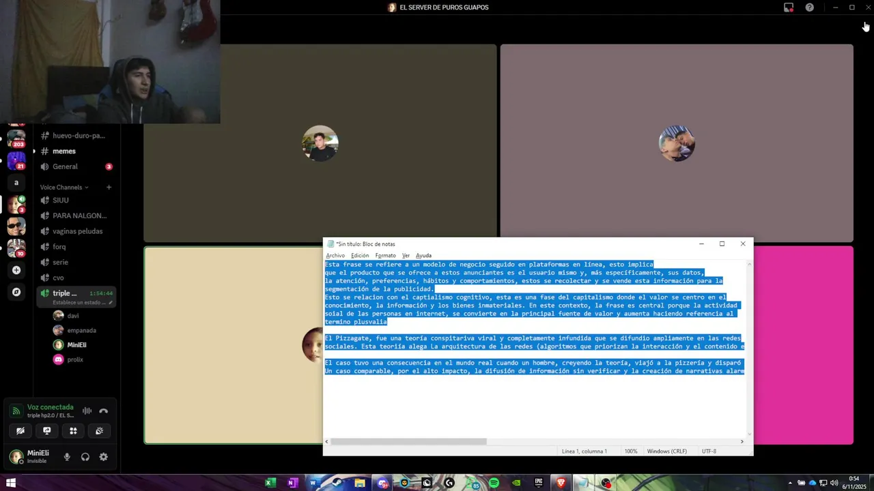Click left arrow of Notepad horizontal scrollbar

[x=326, y=441]
